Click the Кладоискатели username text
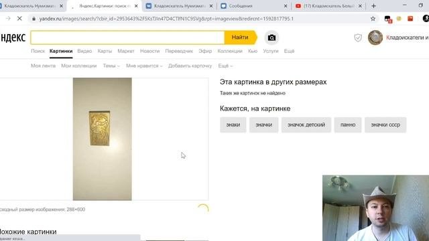Screen dimensions: 429x241 (x=408, y=37)
